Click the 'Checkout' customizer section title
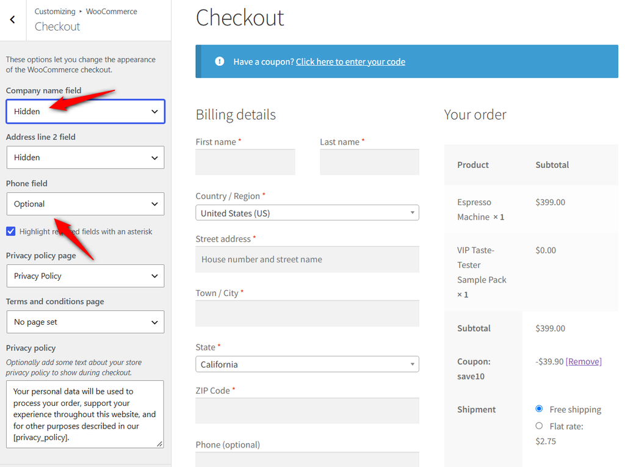The height and width of the screenshot is (467, 625). [x=57, y=27]
